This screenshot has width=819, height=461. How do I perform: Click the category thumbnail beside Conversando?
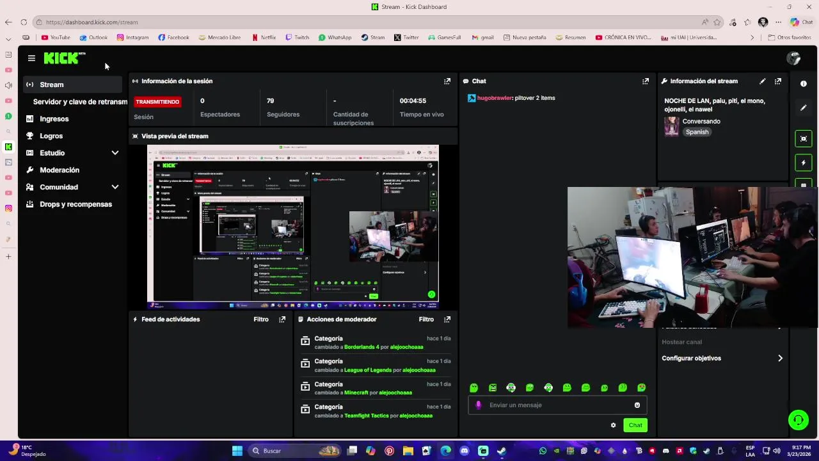click(x=671, y=126)
